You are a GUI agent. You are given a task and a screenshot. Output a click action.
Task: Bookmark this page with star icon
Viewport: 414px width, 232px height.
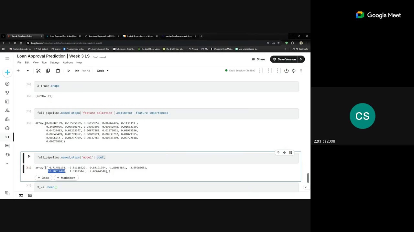click(x=278, y=43)
